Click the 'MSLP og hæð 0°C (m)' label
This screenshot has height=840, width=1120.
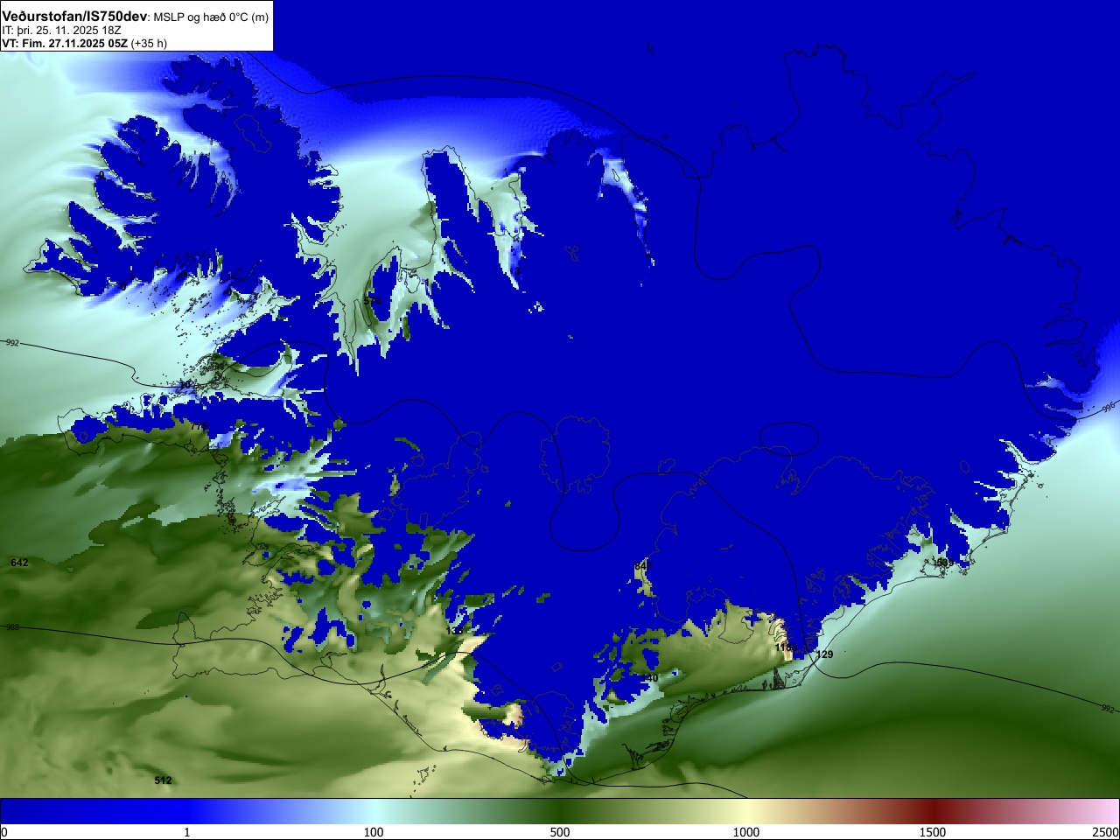point(212,17)
